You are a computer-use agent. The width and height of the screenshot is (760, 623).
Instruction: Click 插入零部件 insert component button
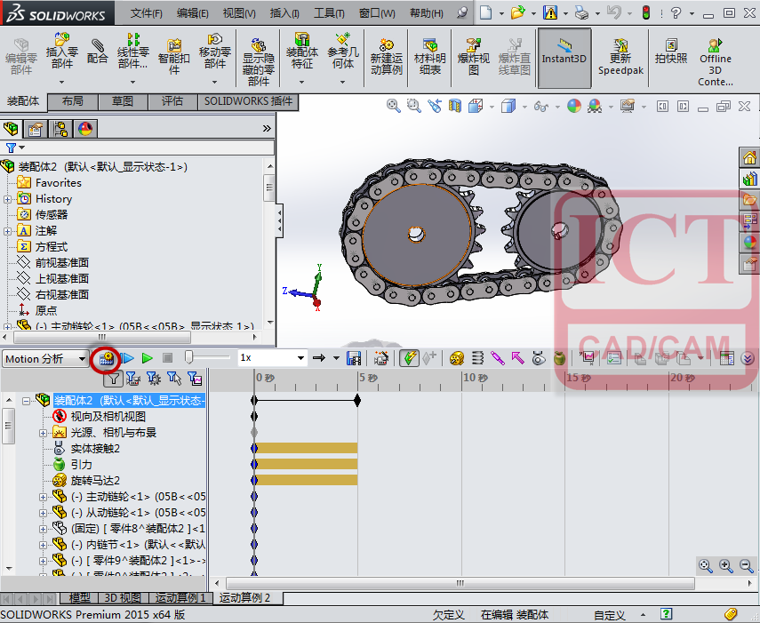click(x=61, y=52)
